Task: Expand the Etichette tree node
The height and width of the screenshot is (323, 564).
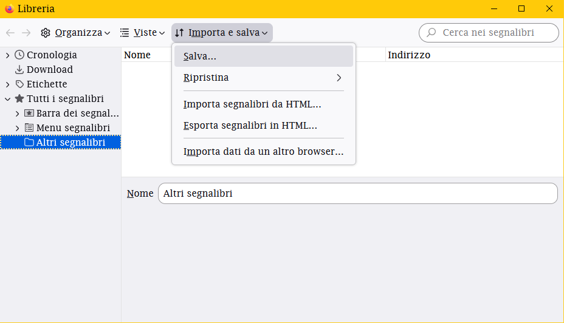Action: 7,84
